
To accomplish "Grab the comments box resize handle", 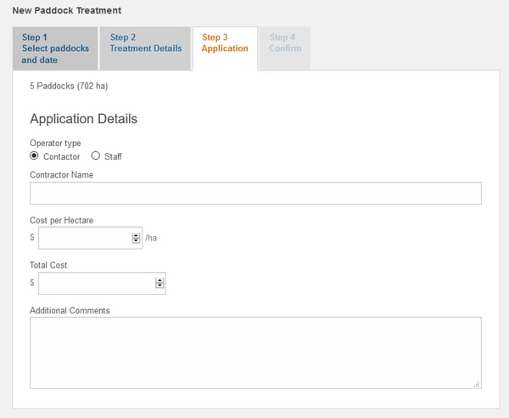I will coord(477,384).
